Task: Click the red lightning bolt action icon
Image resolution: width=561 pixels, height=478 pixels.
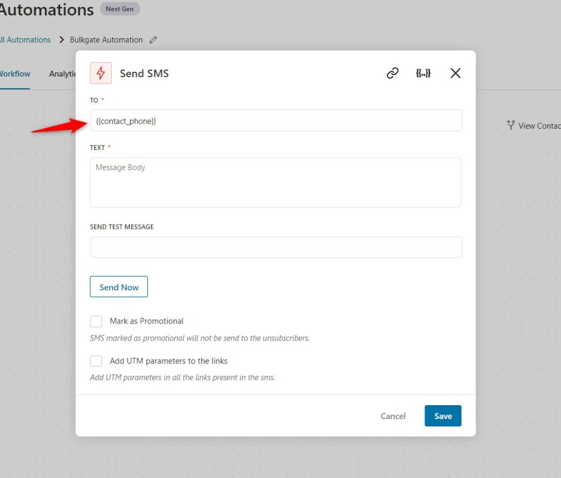Action: coord(101,73)
